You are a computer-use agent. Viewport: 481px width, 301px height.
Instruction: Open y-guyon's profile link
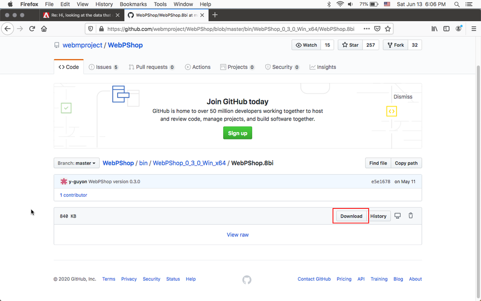point(78,181)
